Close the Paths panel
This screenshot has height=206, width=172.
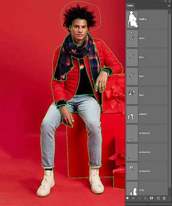pyautogui.click(x=170, y=1)
